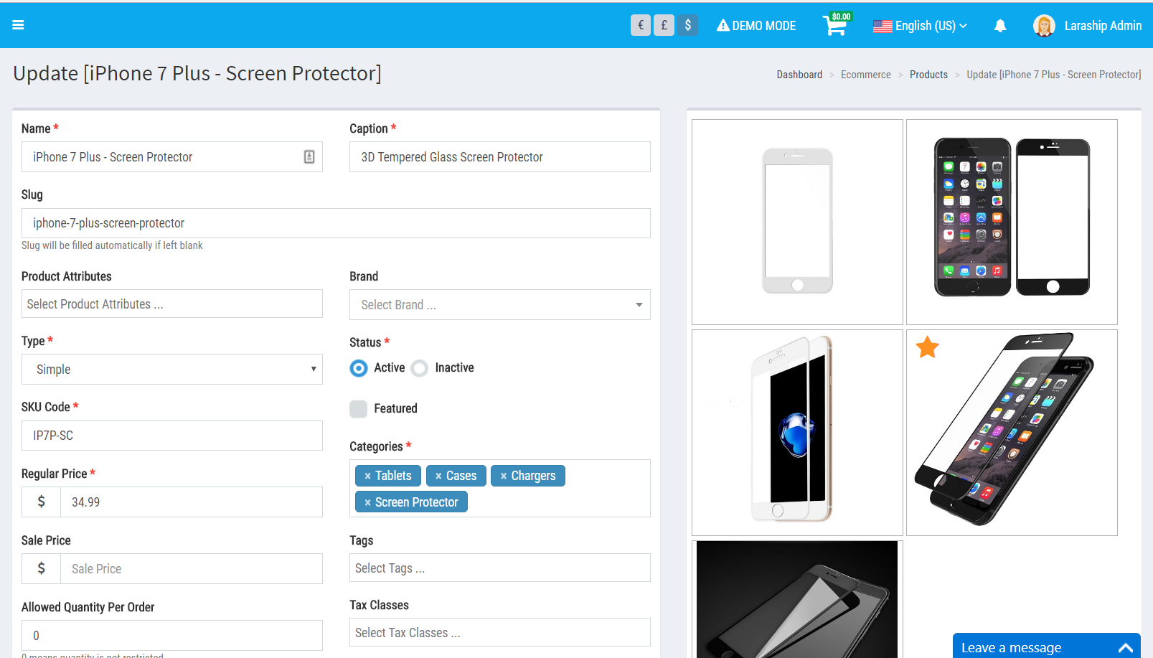Go to Dashboard breadcrumb
This screenshot has height=658, width=1153.
coord(799,75)
